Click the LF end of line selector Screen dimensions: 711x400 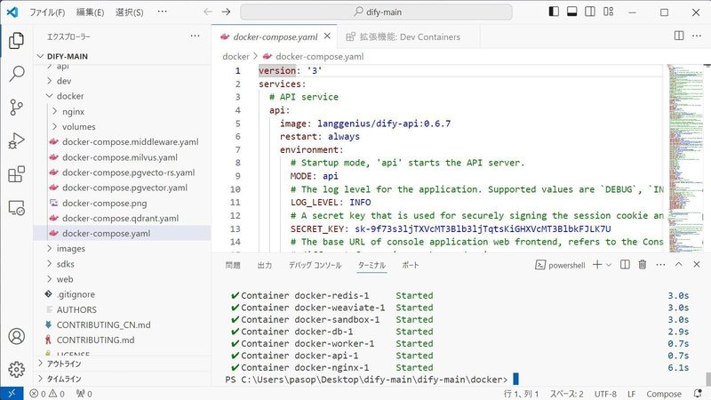(631, 394)
